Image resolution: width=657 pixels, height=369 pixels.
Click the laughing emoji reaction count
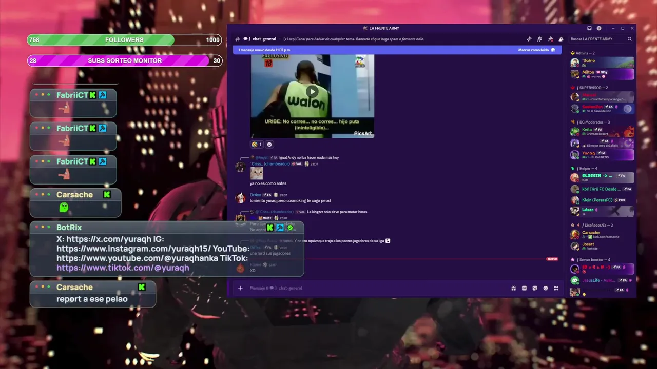click(257, 145)
